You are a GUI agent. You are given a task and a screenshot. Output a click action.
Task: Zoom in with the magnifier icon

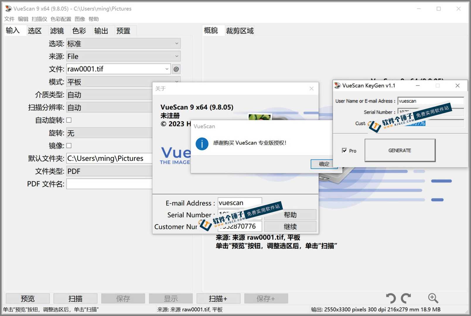pos(433,298)
